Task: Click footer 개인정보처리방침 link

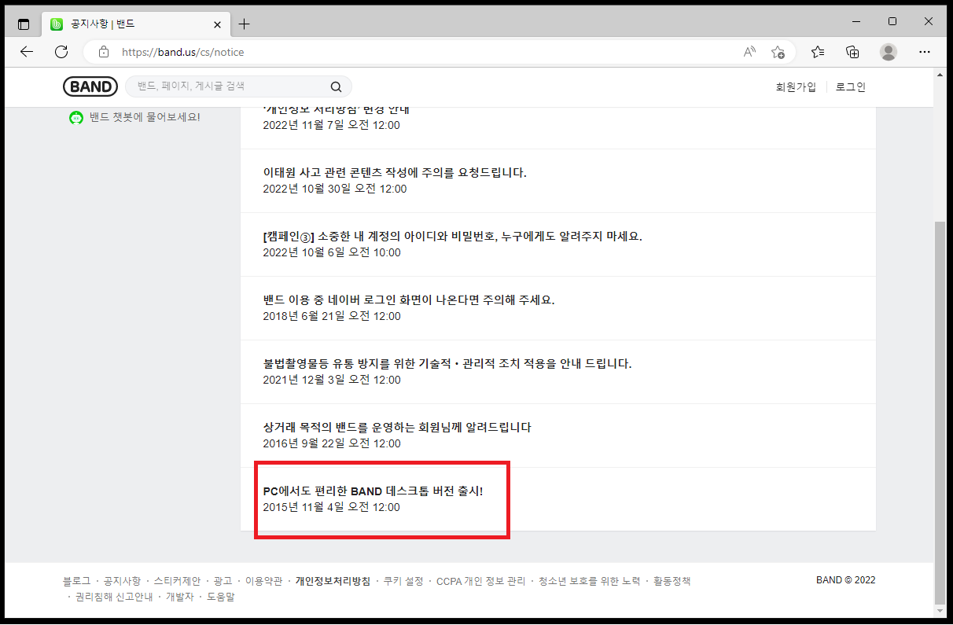Action: [x=333, y=581]
